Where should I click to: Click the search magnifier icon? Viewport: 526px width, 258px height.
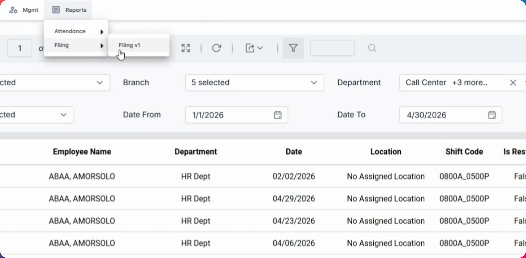pyautogui.click(x=372, y=48)
